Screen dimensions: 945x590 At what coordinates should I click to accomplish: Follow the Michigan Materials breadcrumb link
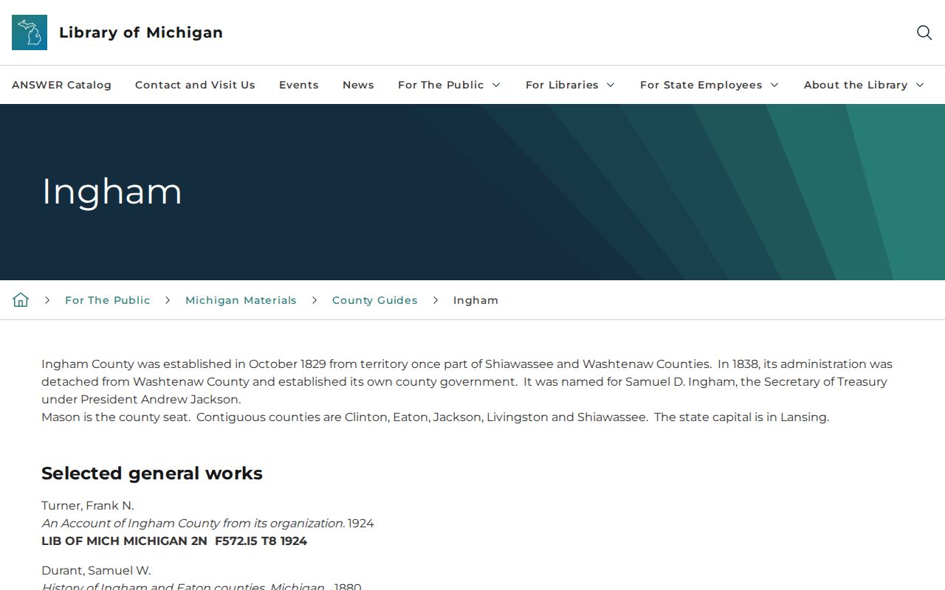tap(241, 300)
